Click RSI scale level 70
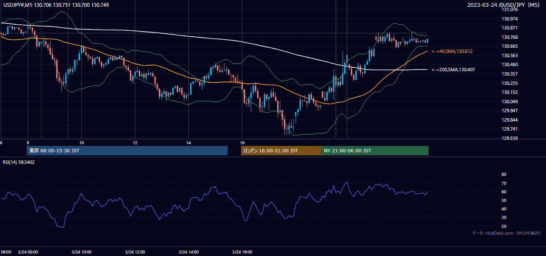This screenshot has height=256, width=546. pos(504,183)
